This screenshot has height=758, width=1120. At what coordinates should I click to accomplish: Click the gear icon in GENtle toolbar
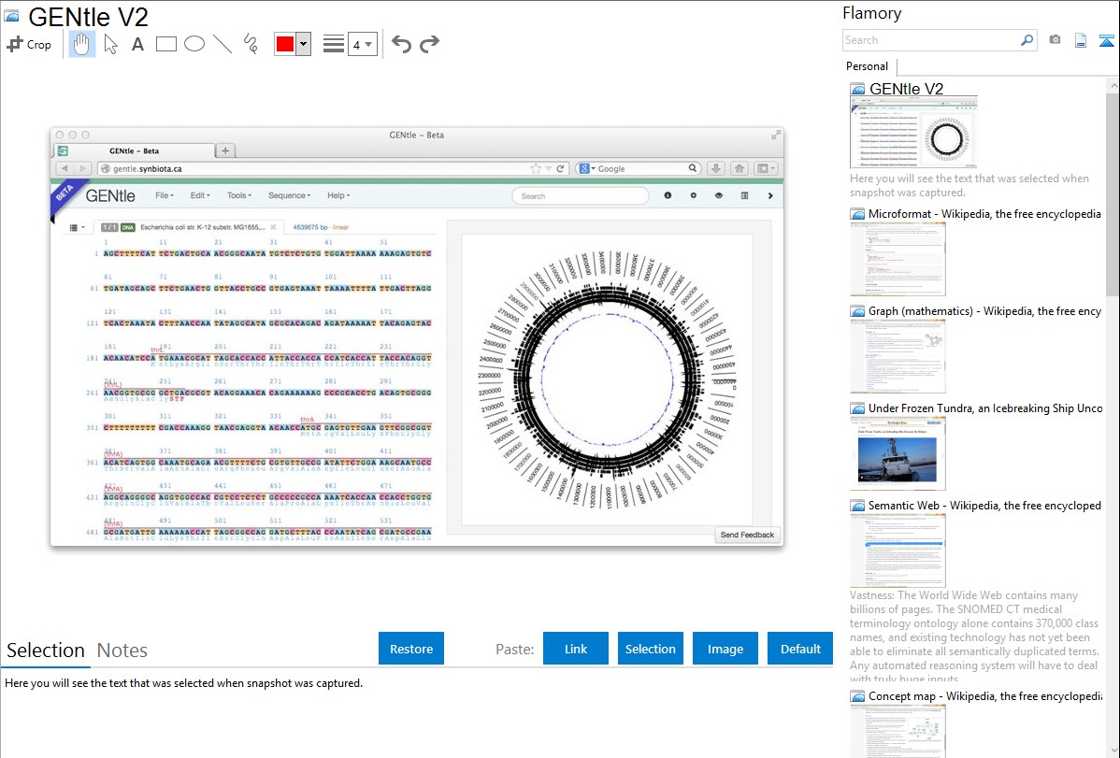[693, 195]
